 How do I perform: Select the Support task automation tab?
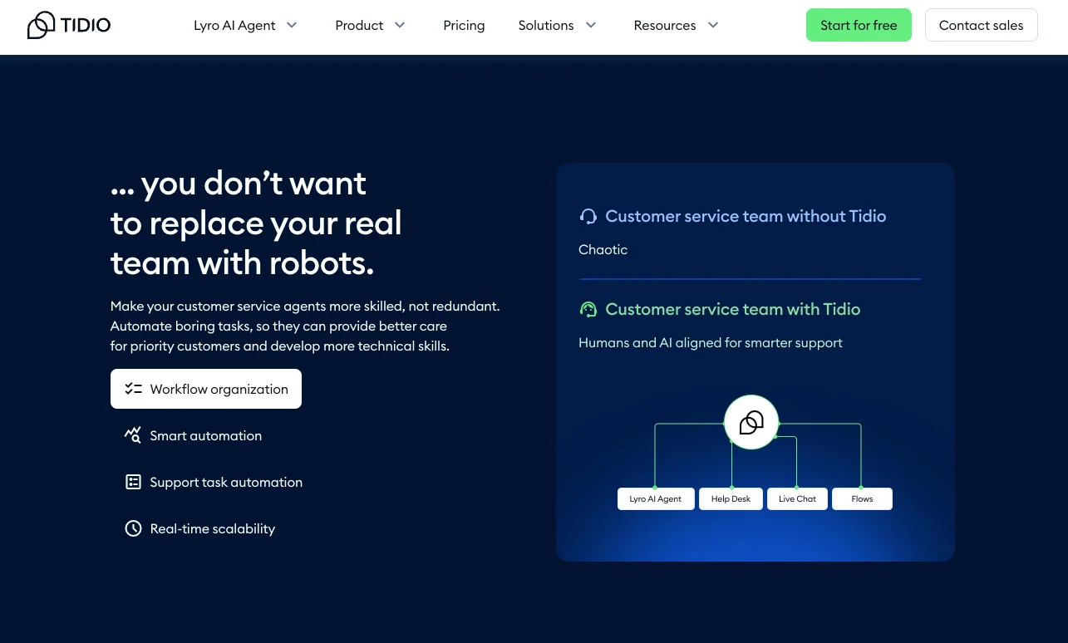tap(214, 482)
